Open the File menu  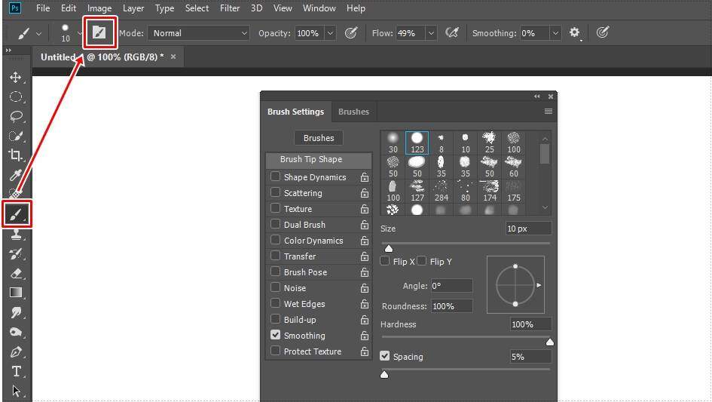tap(43, 8)
